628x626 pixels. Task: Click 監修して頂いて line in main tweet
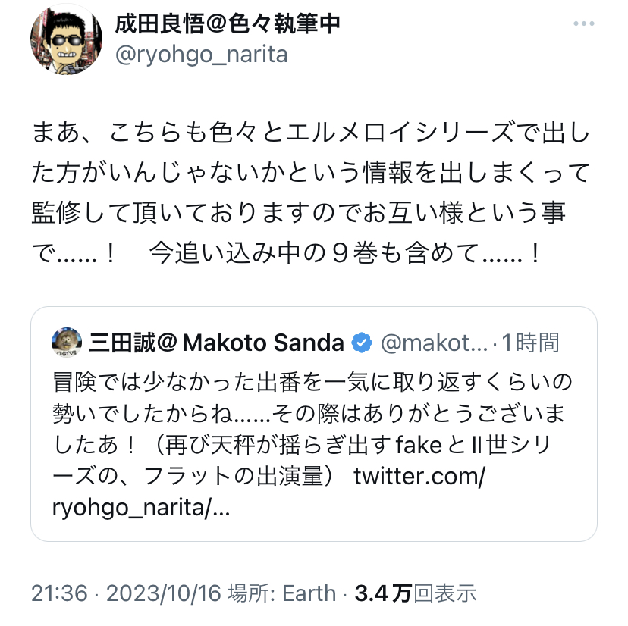[300, 212]
